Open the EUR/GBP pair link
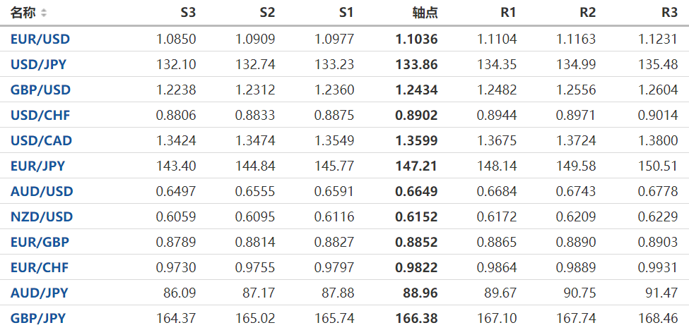 point(40,243)
